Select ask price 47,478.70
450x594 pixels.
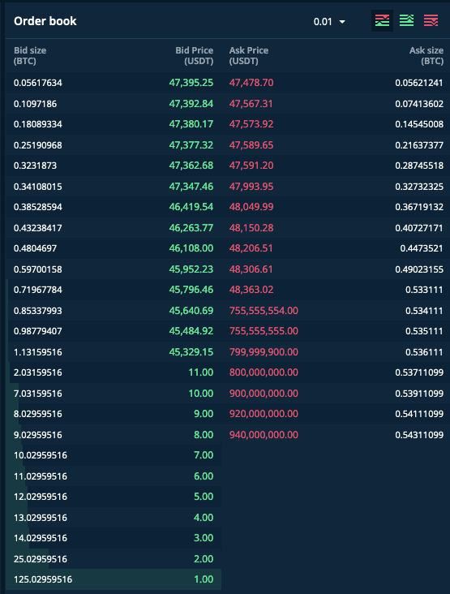(251, 83)
